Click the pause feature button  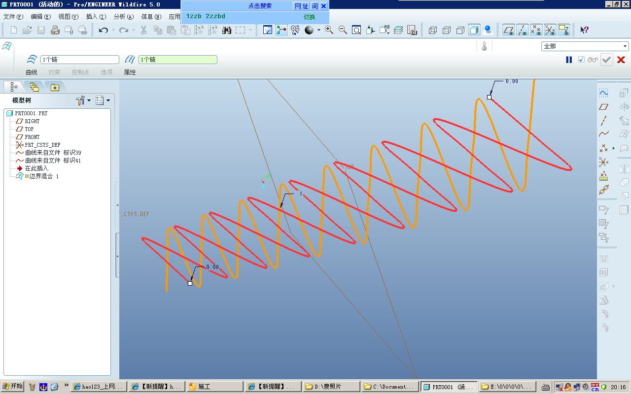[569, 60]
